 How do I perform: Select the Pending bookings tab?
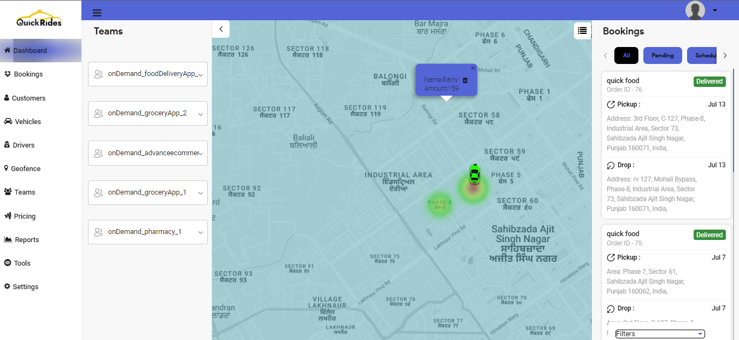click(662, 55)
